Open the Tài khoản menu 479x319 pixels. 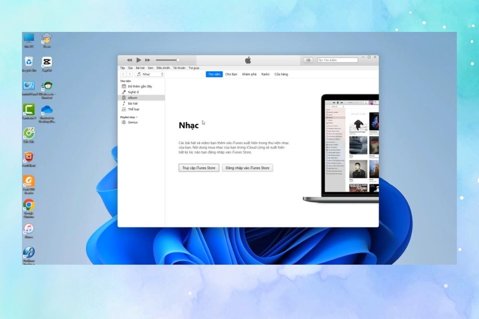point(179,68)
